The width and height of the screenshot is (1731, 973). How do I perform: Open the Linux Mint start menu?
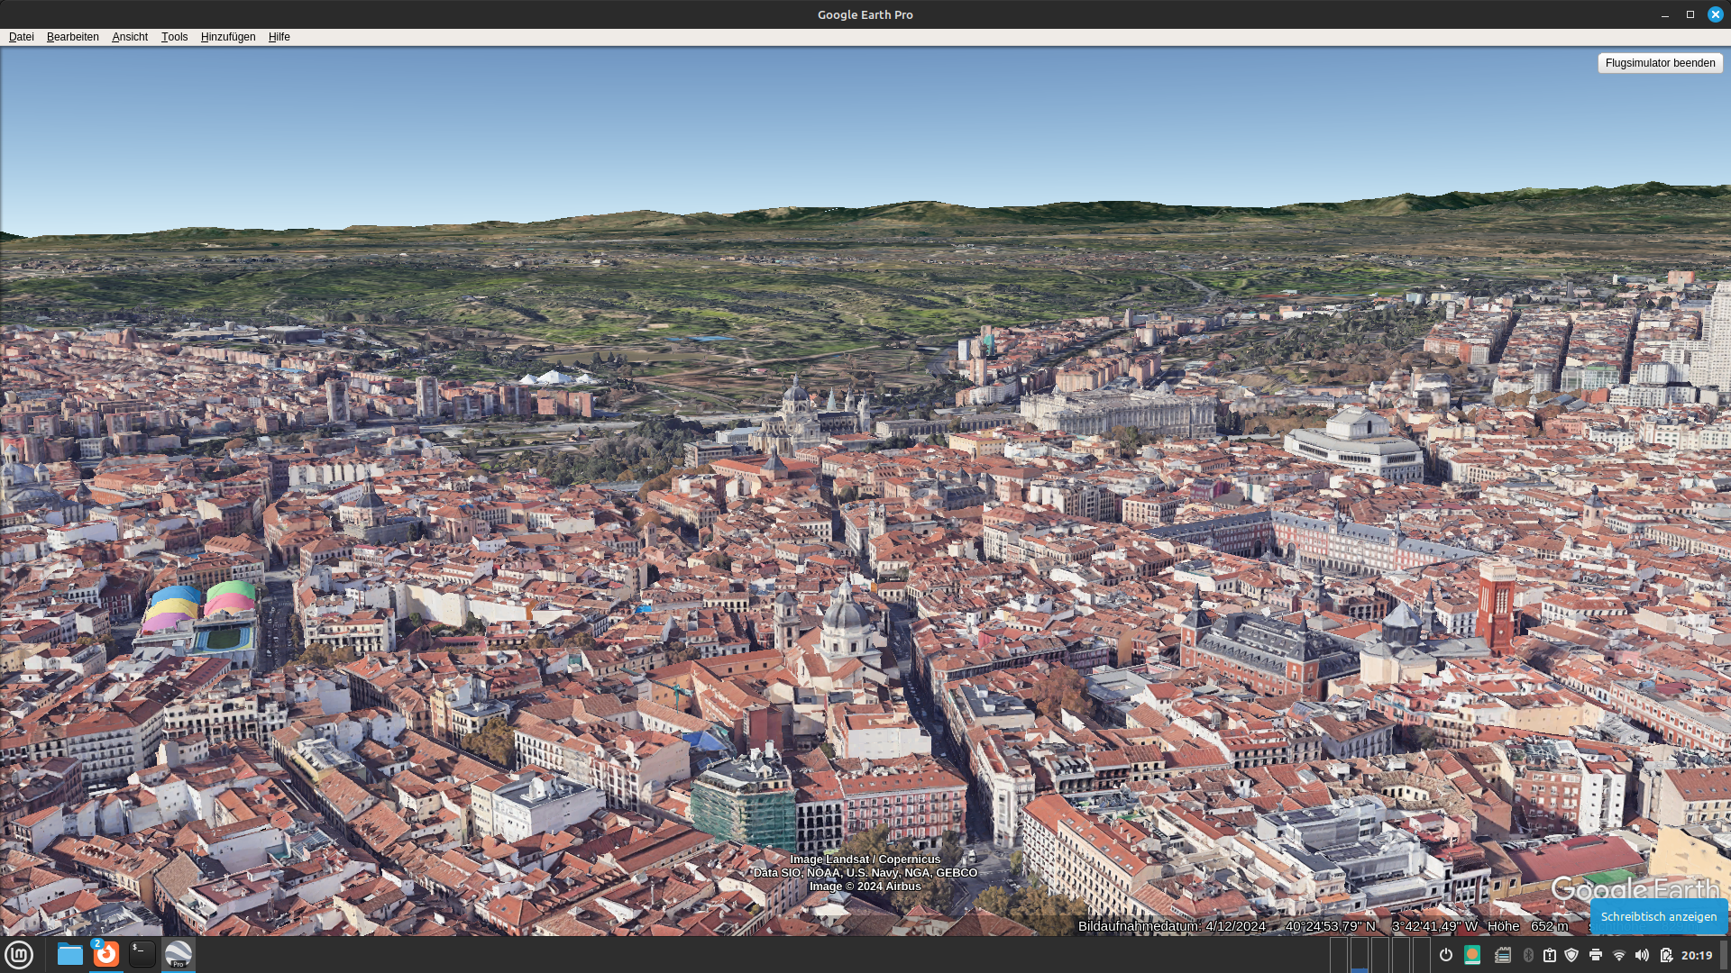(x=19, y=954)
